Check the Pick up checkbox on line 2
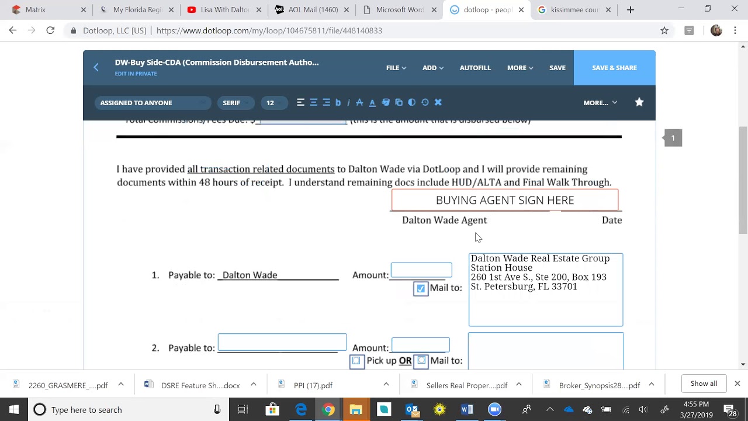Screen dimensions: 748x421 pos(356,361)
